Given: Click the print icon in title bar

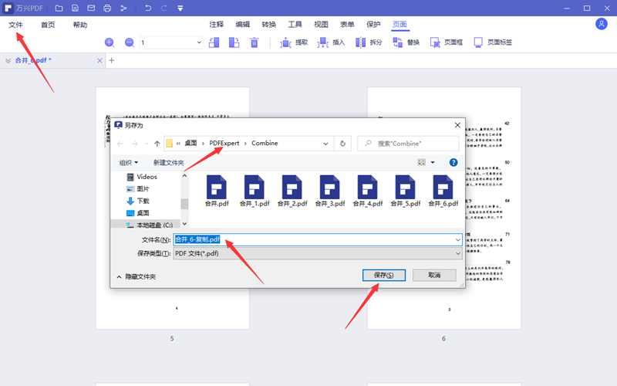Looking at the screenshot, I should pos(107,8).
